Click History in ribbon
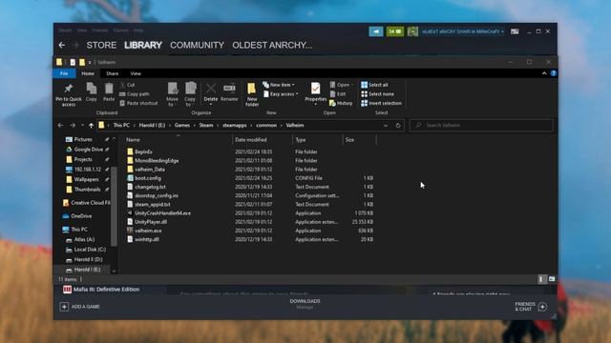Screen dimensions: 611x343 (341, 104)
